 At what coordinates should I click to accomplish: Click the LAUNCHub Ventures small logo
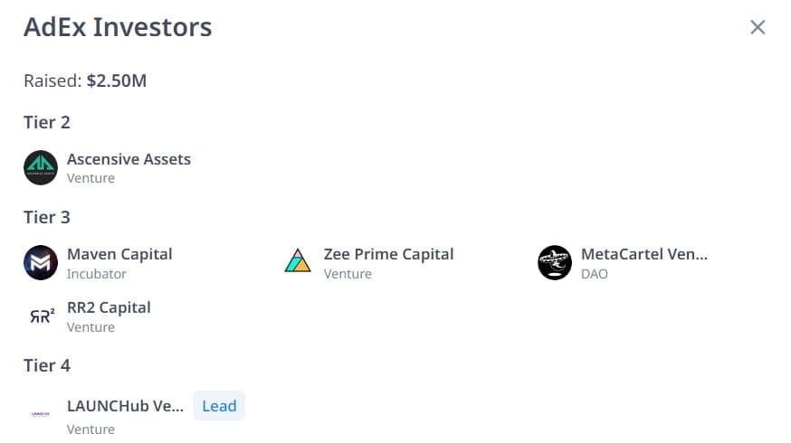pyautogui.click(x=41, y=414)
